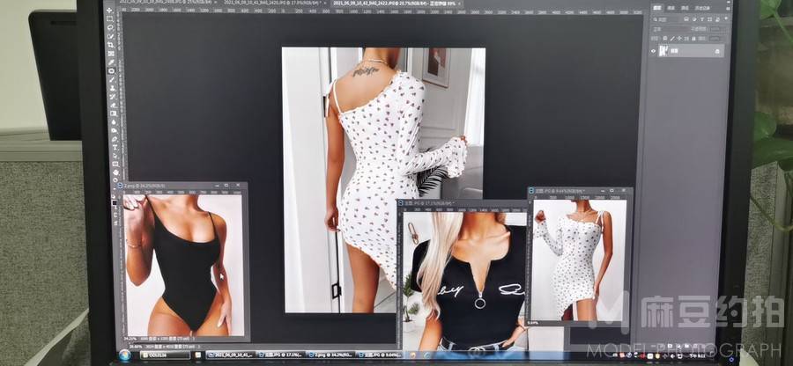793x366 pixels.
Task: Filter layers by pixel layer icon
Action: (x=686, y=19)
